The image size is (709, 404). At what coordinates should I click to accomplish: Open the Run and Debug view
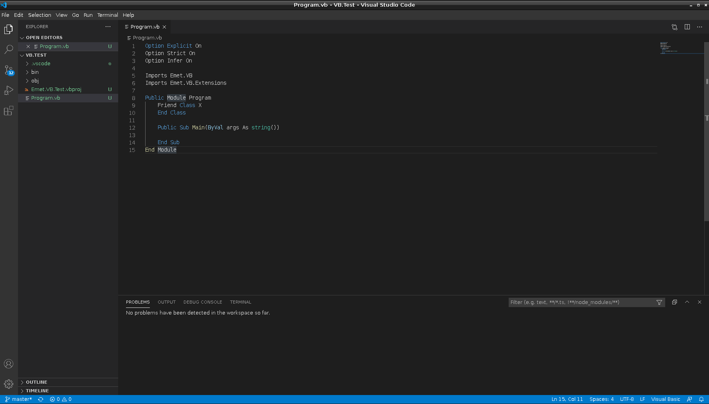click(x=9, y=90)
